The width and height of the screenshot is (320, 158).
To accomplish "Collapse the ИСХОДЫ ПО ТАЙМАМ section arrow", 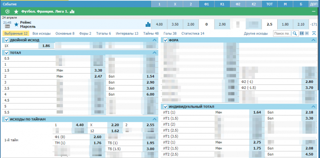I will pyautogui.click(x=154, y=119).
